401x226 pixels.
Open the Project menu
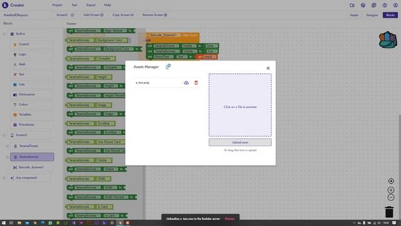coord(57,5)
